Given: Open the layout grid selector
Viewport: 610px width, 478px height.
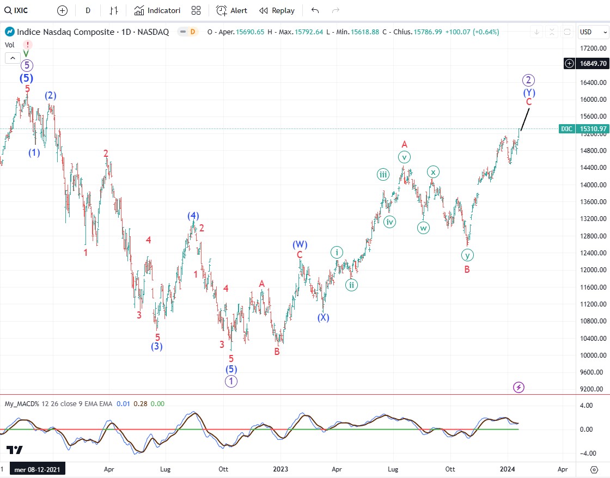Looking at the screenshot, I should coord(196,10).
